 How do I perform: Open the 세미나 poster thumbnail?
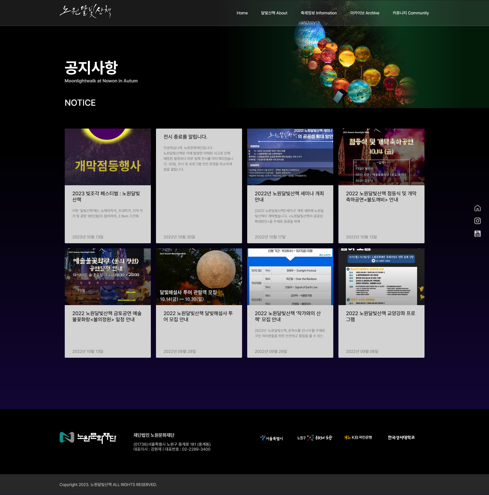pos(290,157)
